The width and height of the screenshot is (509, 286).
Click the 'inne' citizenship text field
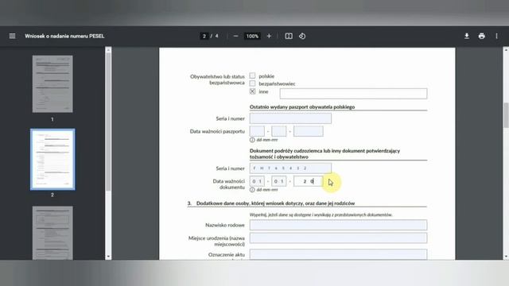pos(353,94)
